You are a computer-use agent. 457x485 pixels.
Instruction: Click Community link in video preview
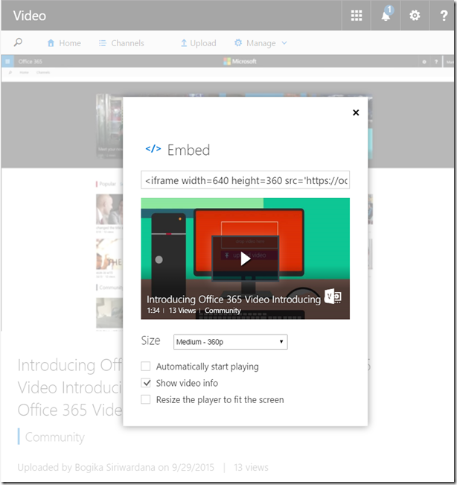click(x=223, y=310)
